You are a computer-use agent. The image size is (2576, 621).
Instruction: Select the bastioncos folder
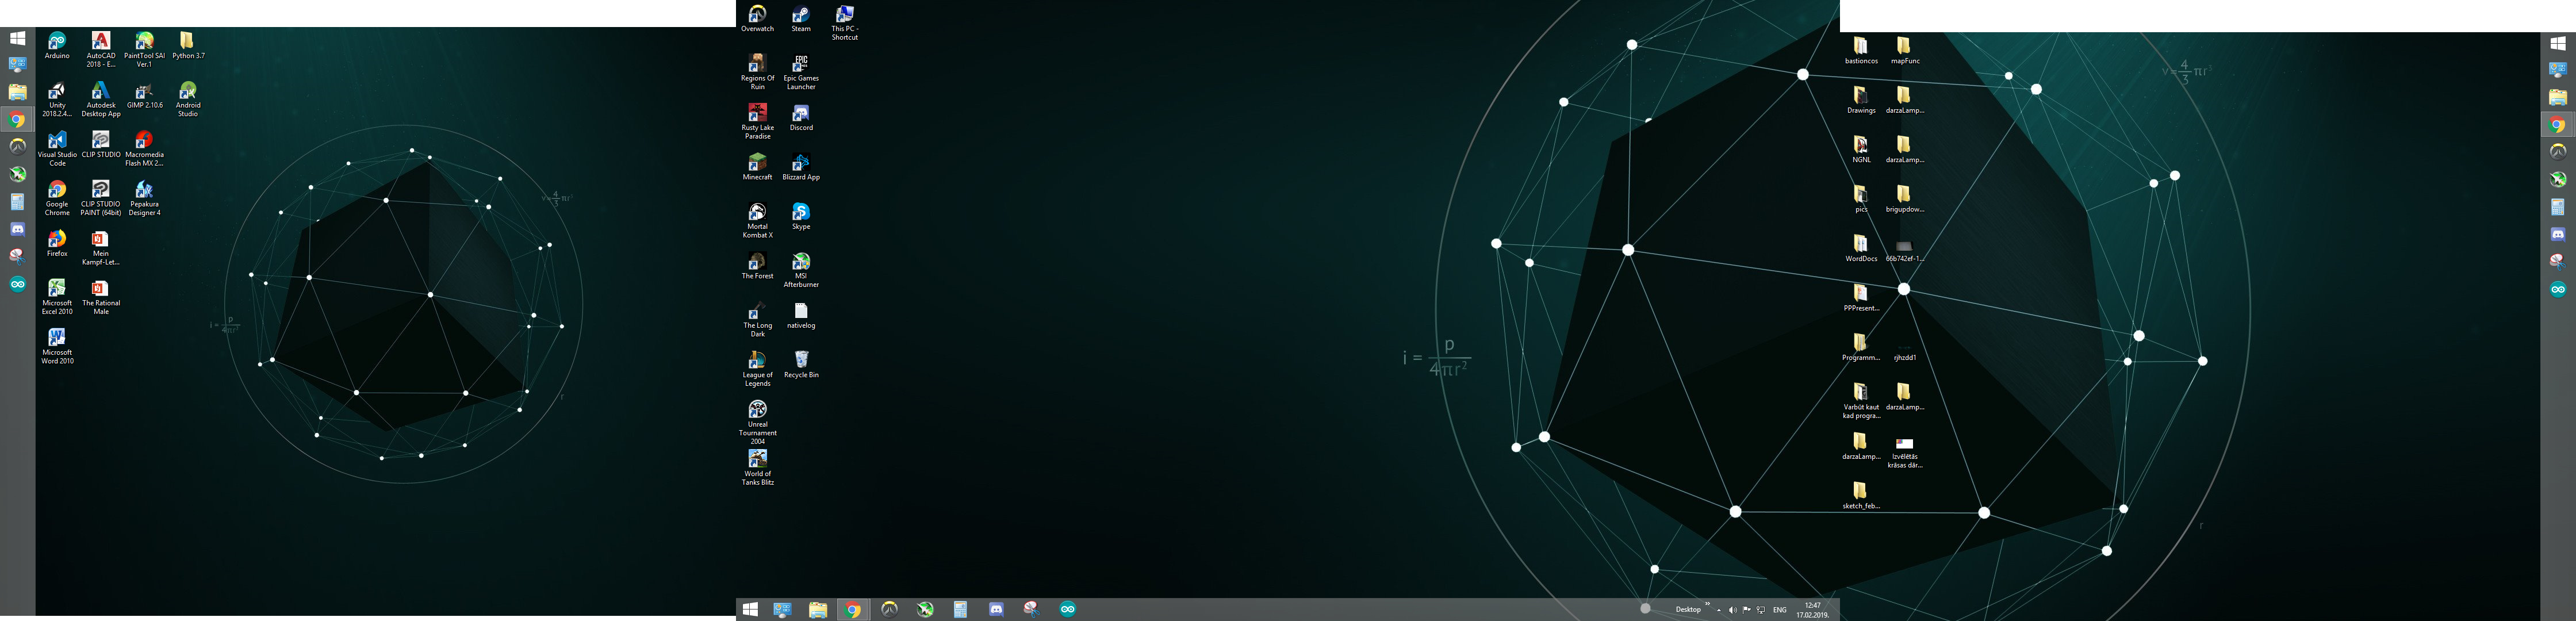pos(1860,51)
